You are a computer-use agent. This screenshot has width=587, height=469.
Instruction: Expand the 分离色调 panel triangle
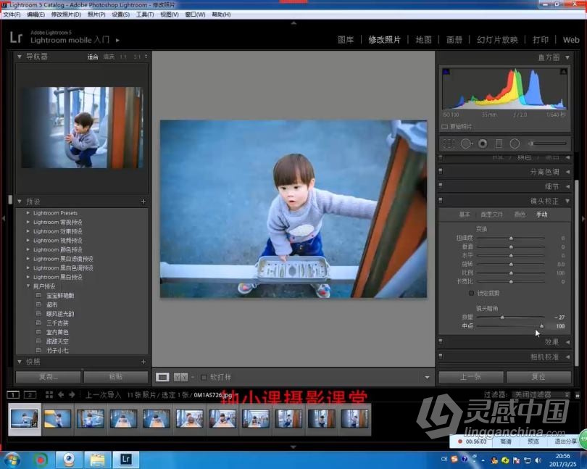click(568, 172)
